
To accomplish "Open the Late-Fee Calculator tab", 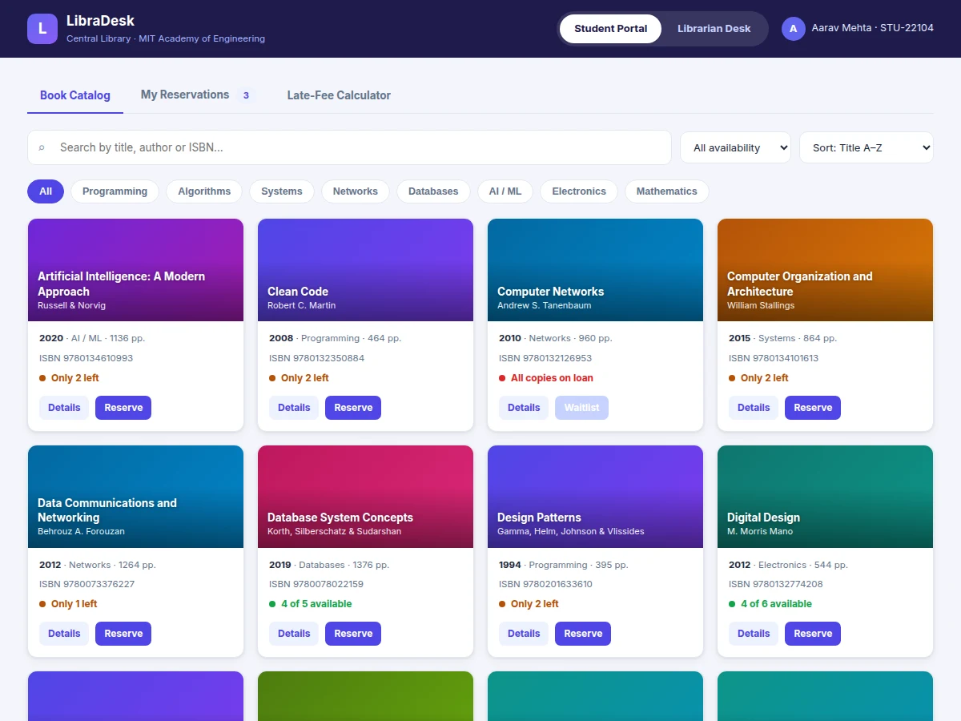I will pyautogui.click(x=339, y=95).
